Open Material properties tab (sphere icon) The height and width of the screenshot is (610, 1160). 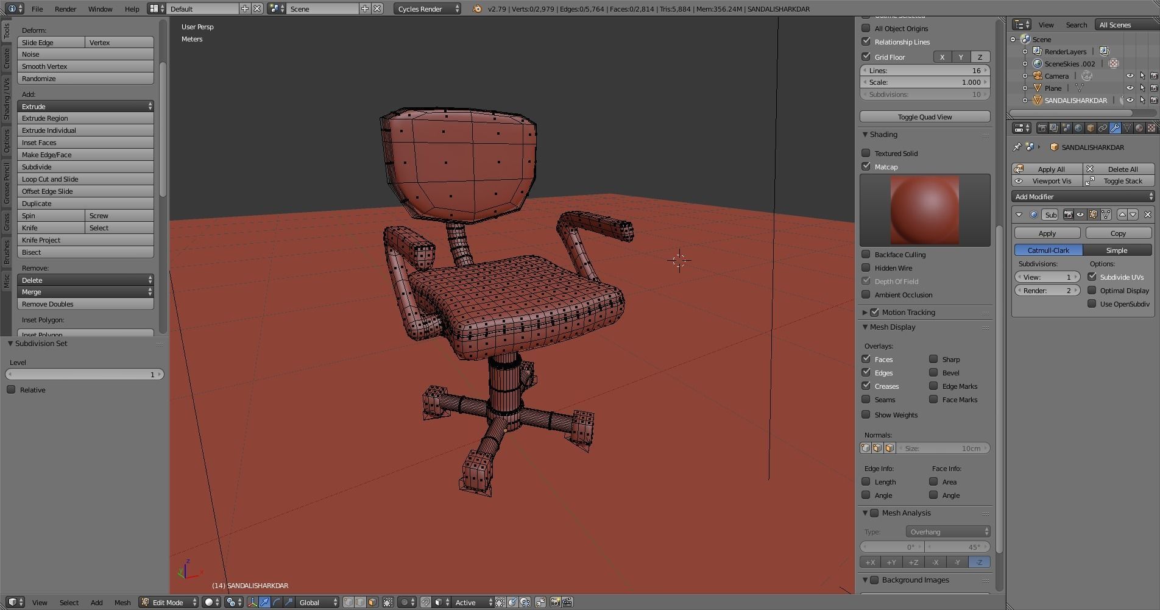pos(1139,128)
